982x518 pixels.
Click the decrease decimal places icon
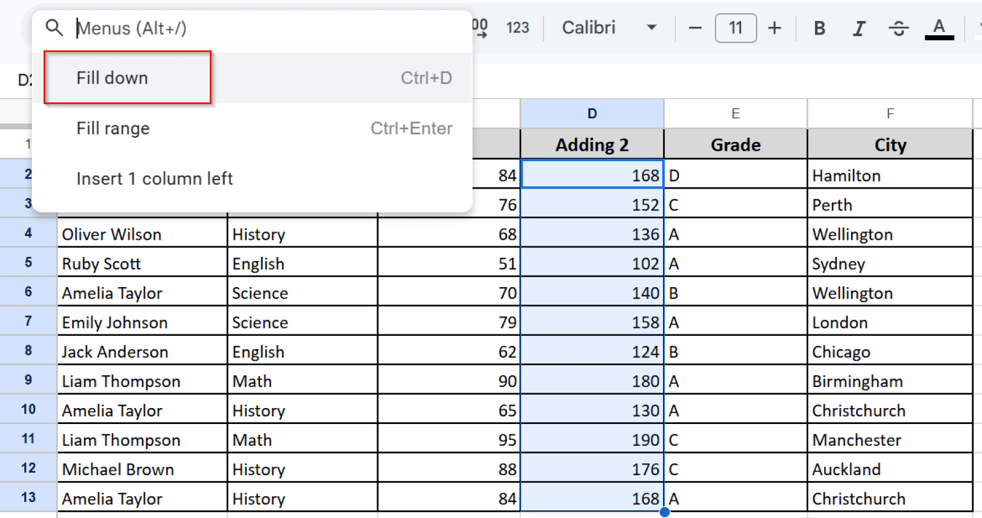pos(476,27)
